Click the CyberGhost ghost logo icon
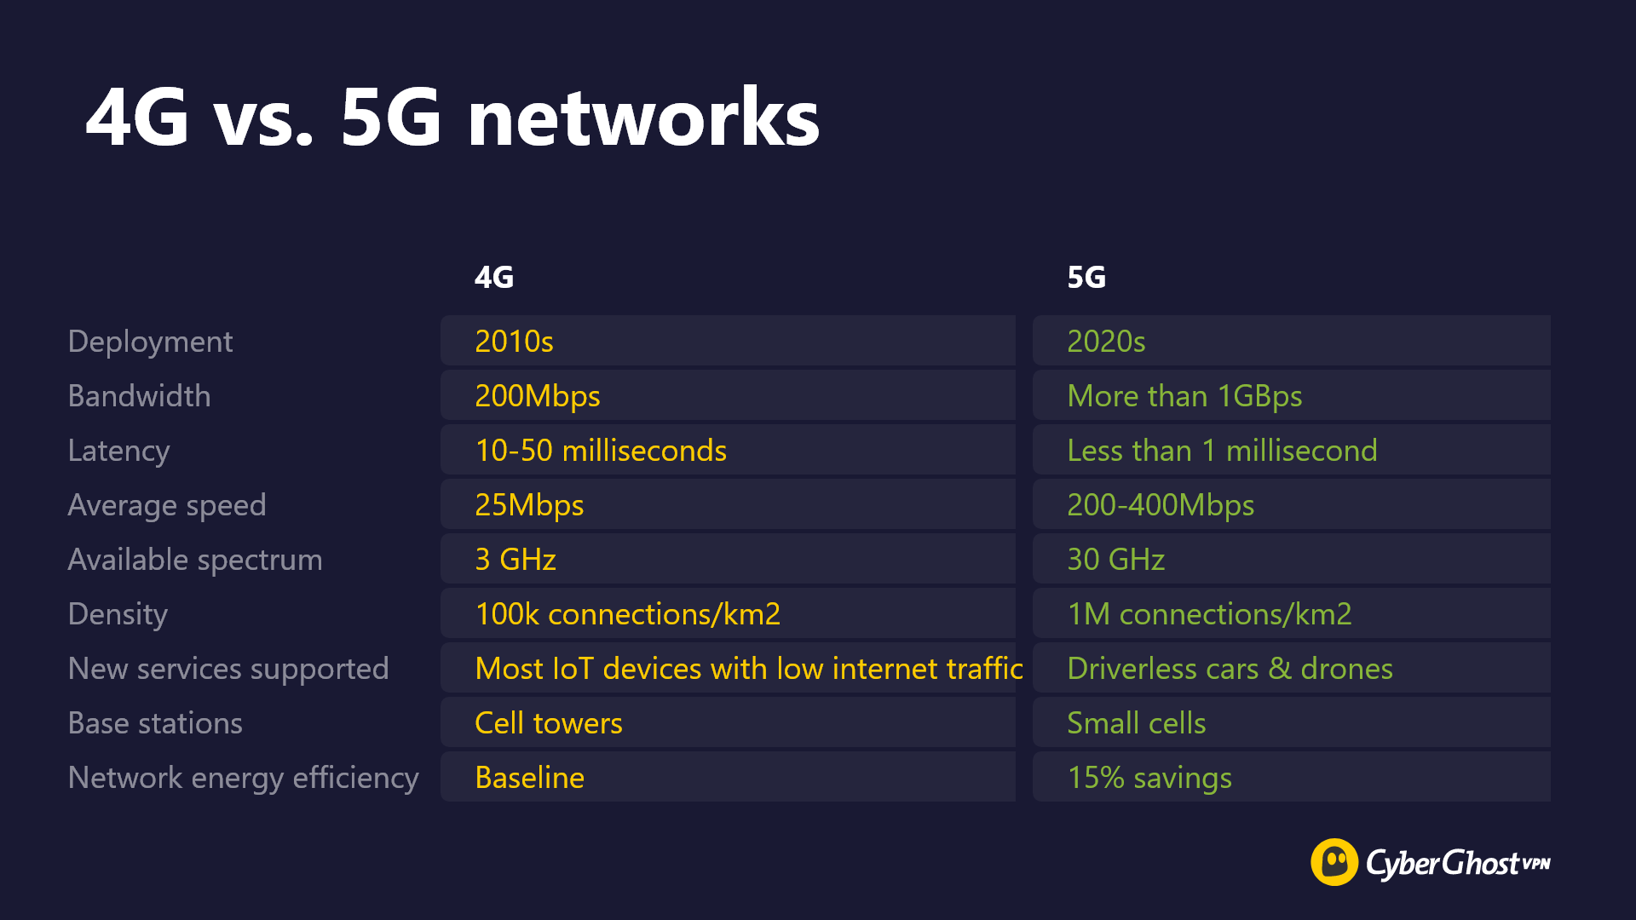This screenshot has width=1636, height=920. [x=1334, y=862]
